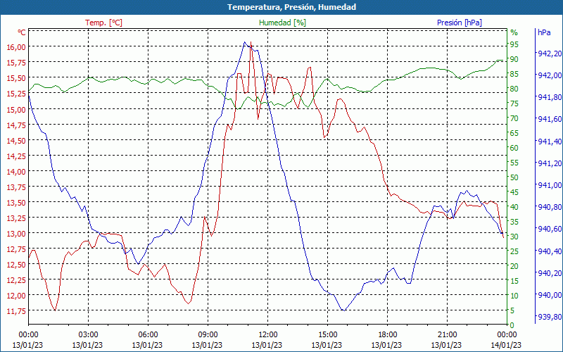The height and width of the screenshot is (352, 563).
Task: Select 80 on the green humidity axis
Action: [x=514, y=89]
